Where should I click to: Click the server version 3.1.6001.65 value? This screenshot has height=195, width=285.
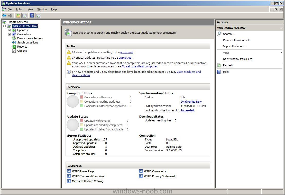[174, 150]
